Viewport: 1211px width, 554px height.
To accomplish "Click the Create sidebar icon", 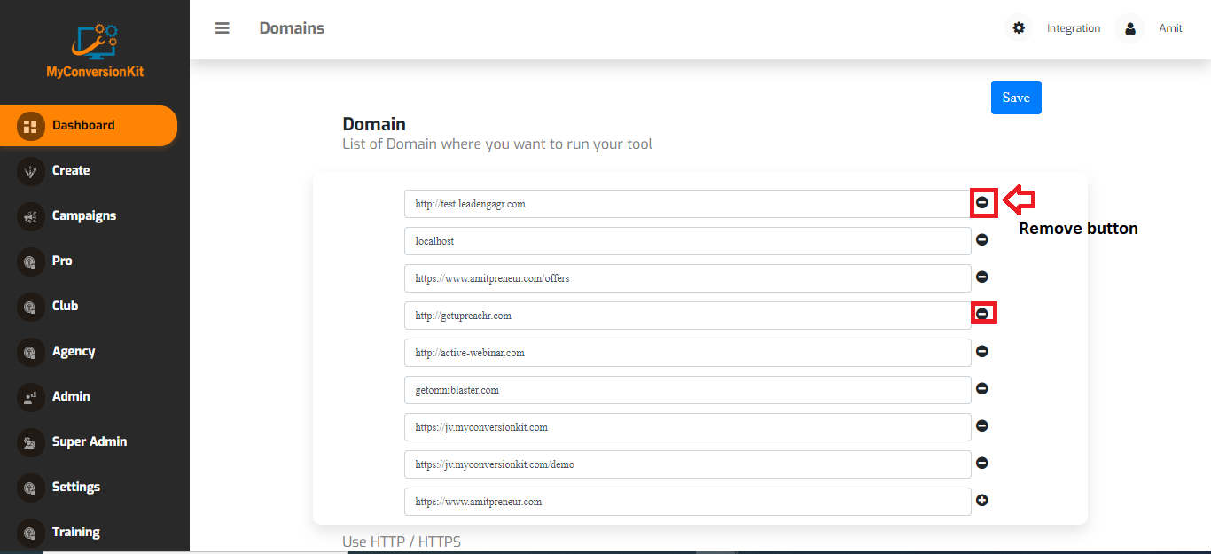I will point(31,171).
